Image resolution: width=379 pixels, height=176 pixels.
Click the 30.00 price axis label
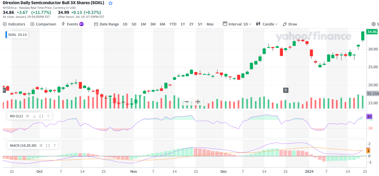pos(372,49)
